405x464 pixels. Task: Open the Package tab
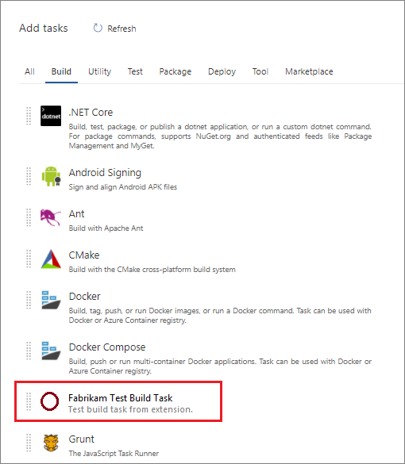tap(175, 71)
